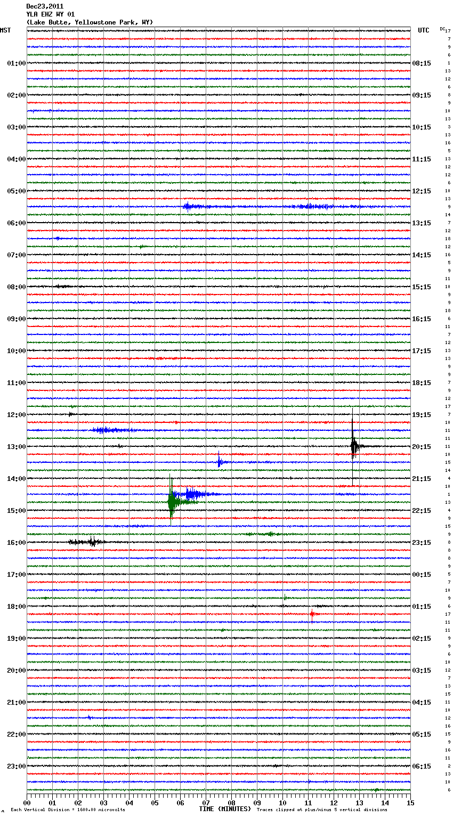Click the "12:15" UTC time label
This screenshot has width=453, height=817.
[x=422, y=191]
